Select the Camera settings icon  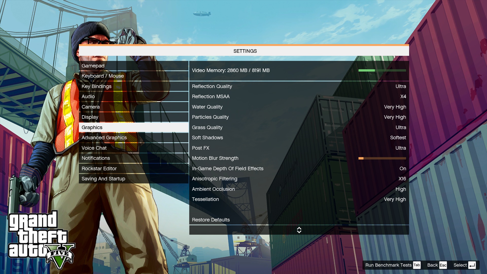tap(91, 106)
